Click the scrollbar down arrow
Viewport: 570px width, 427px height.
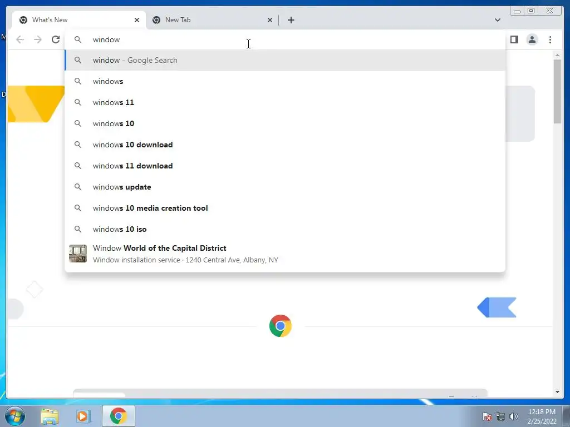[557, 392]
